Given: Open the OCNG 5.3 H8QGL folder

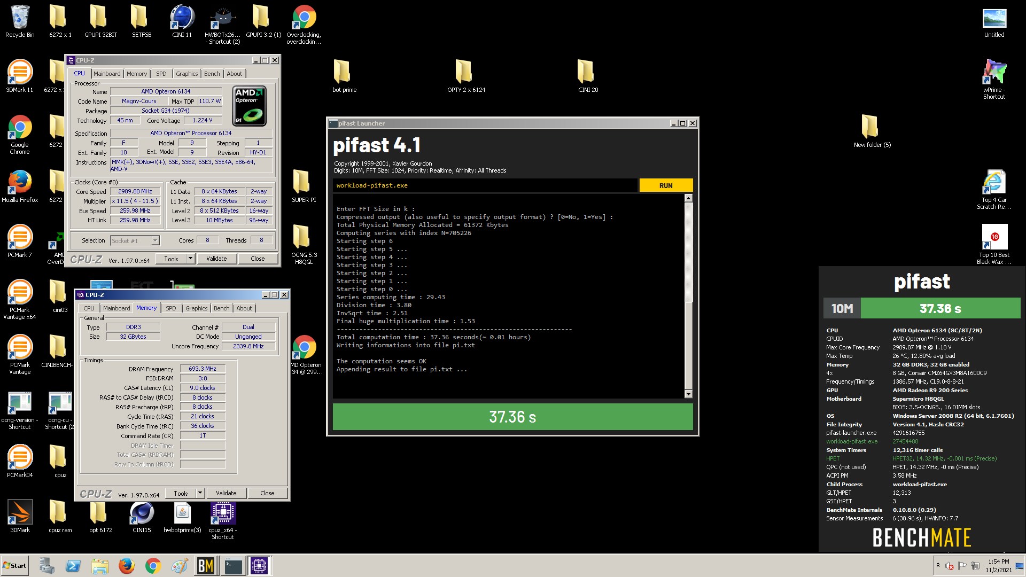Looking at the screenshot, I should click(304, 245).
